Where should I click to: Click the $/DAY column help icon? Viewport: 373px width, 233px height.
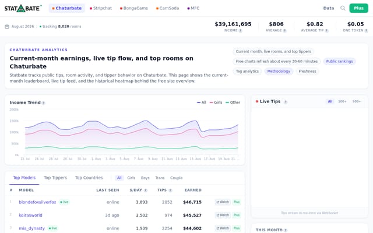(146, 190)
